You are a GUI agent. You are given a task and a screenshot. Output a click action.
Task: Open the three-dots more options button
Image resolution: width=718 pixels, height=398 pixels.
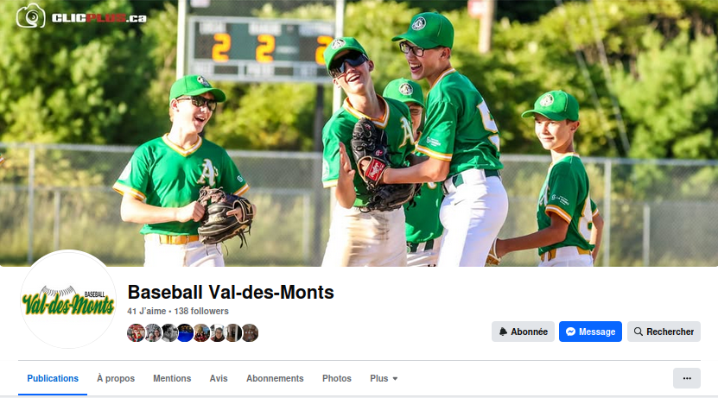pyautogui.click(x=686, y=378)
